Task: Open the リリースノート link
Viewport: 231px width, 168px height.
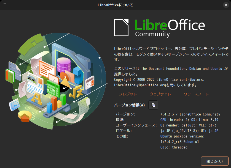Action: [196, 94]
